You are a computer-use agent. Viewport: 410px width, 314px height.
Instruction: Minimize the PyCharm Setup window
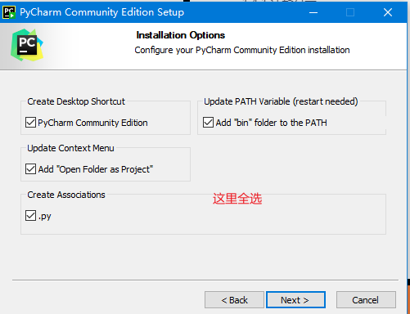coord(313,12)
